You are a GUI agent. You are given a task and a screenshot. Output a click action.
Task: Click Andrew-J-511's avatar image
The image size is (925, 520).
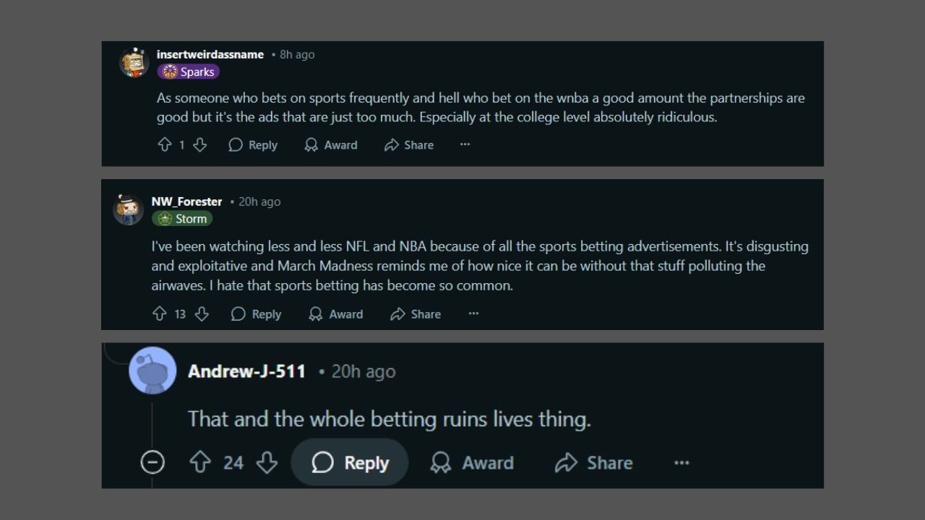[x=152, y=370]
